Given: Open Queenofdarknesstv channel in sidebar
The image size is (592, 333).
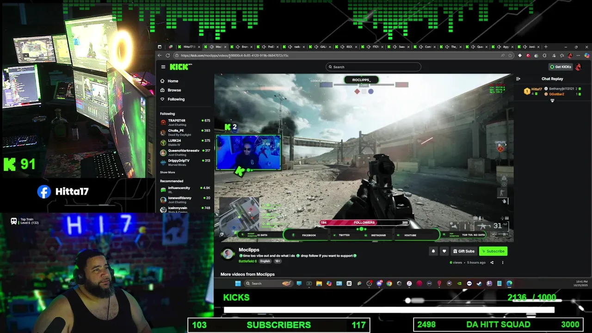Looking at the screenshot, I should pyautogui.click(x=185, y=152).
